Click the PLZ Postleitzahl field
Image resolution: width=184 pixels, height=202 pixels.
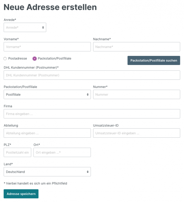(x=18, y=153)
